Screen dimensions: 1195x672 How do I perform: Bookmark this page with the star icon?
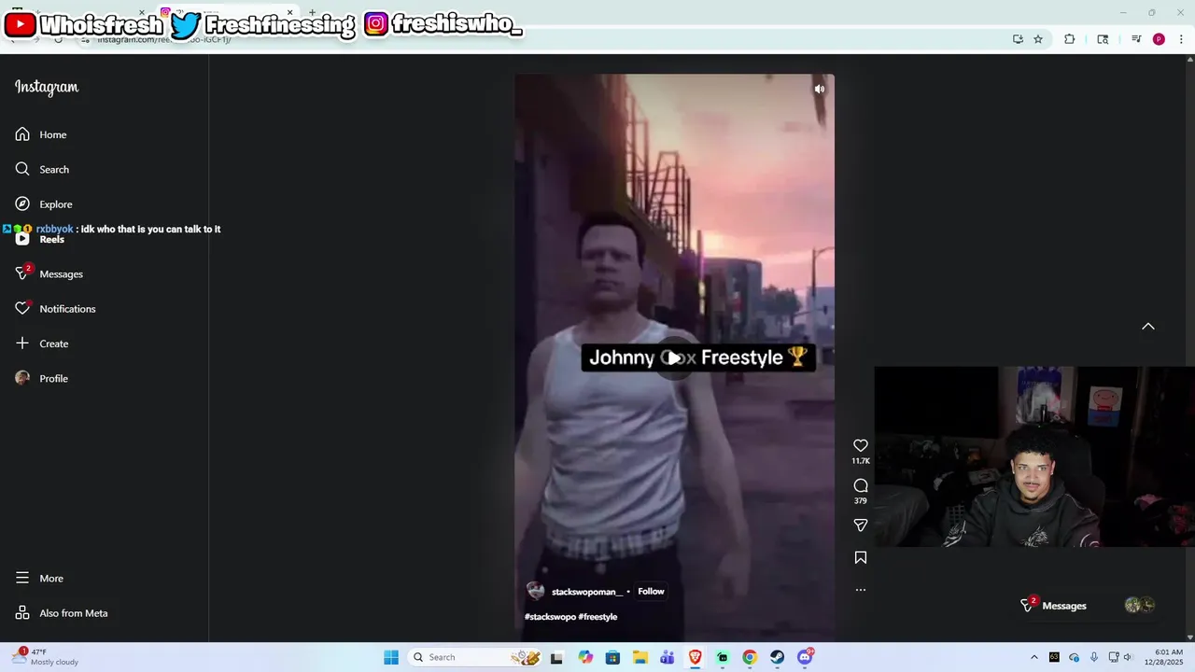click(1038, 39)
